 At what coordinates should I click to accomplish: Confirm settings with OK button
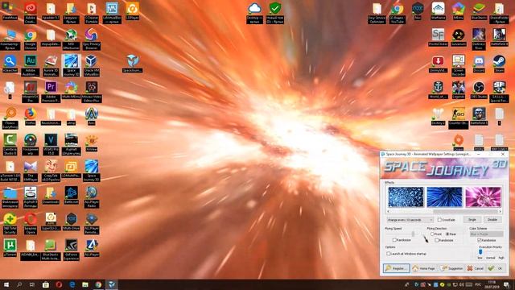coord(496,268)
